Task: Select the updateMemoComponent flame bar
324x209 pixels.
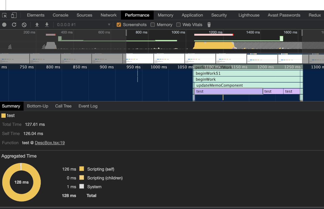Action: tap(247, 85)
